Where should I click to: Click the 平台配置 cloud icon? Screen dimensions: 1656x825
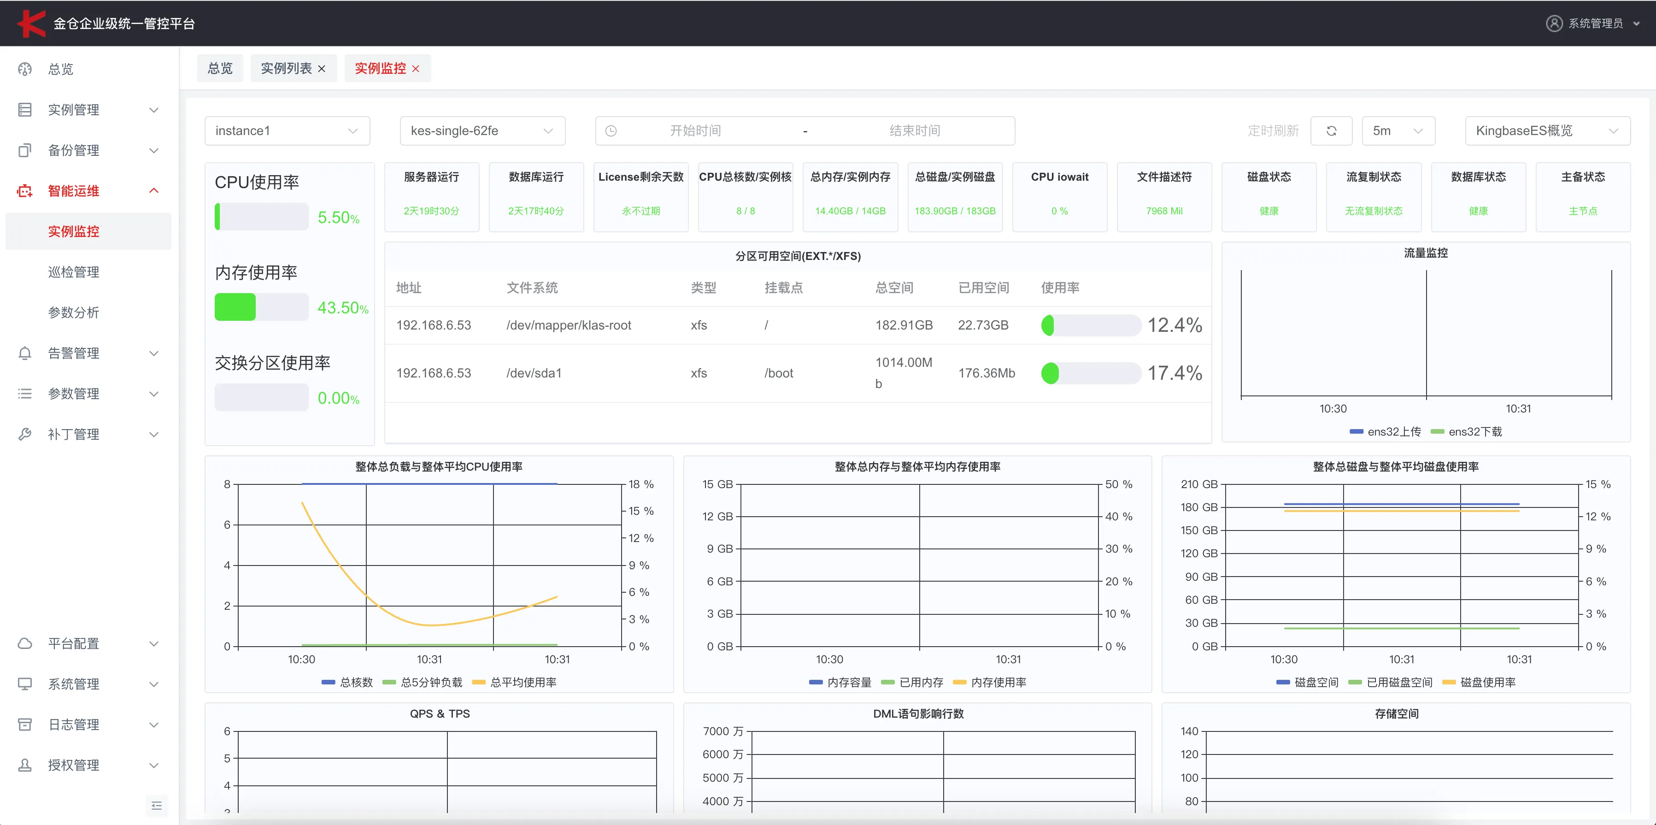25,643
